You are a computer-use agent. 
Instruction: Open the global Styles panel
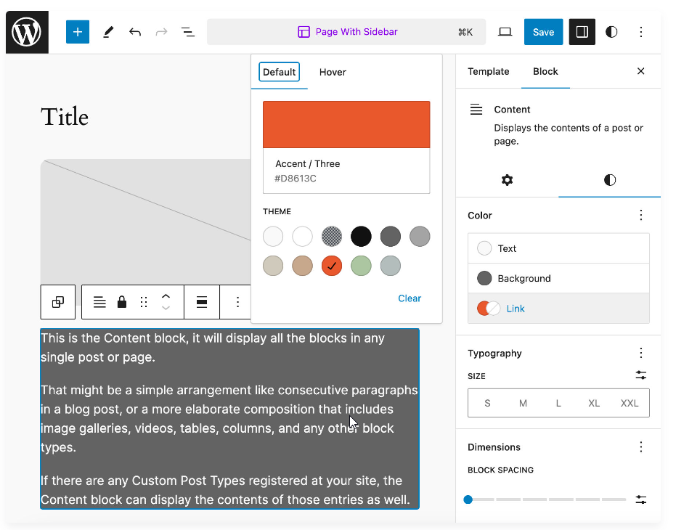click(x=611, y=32)
